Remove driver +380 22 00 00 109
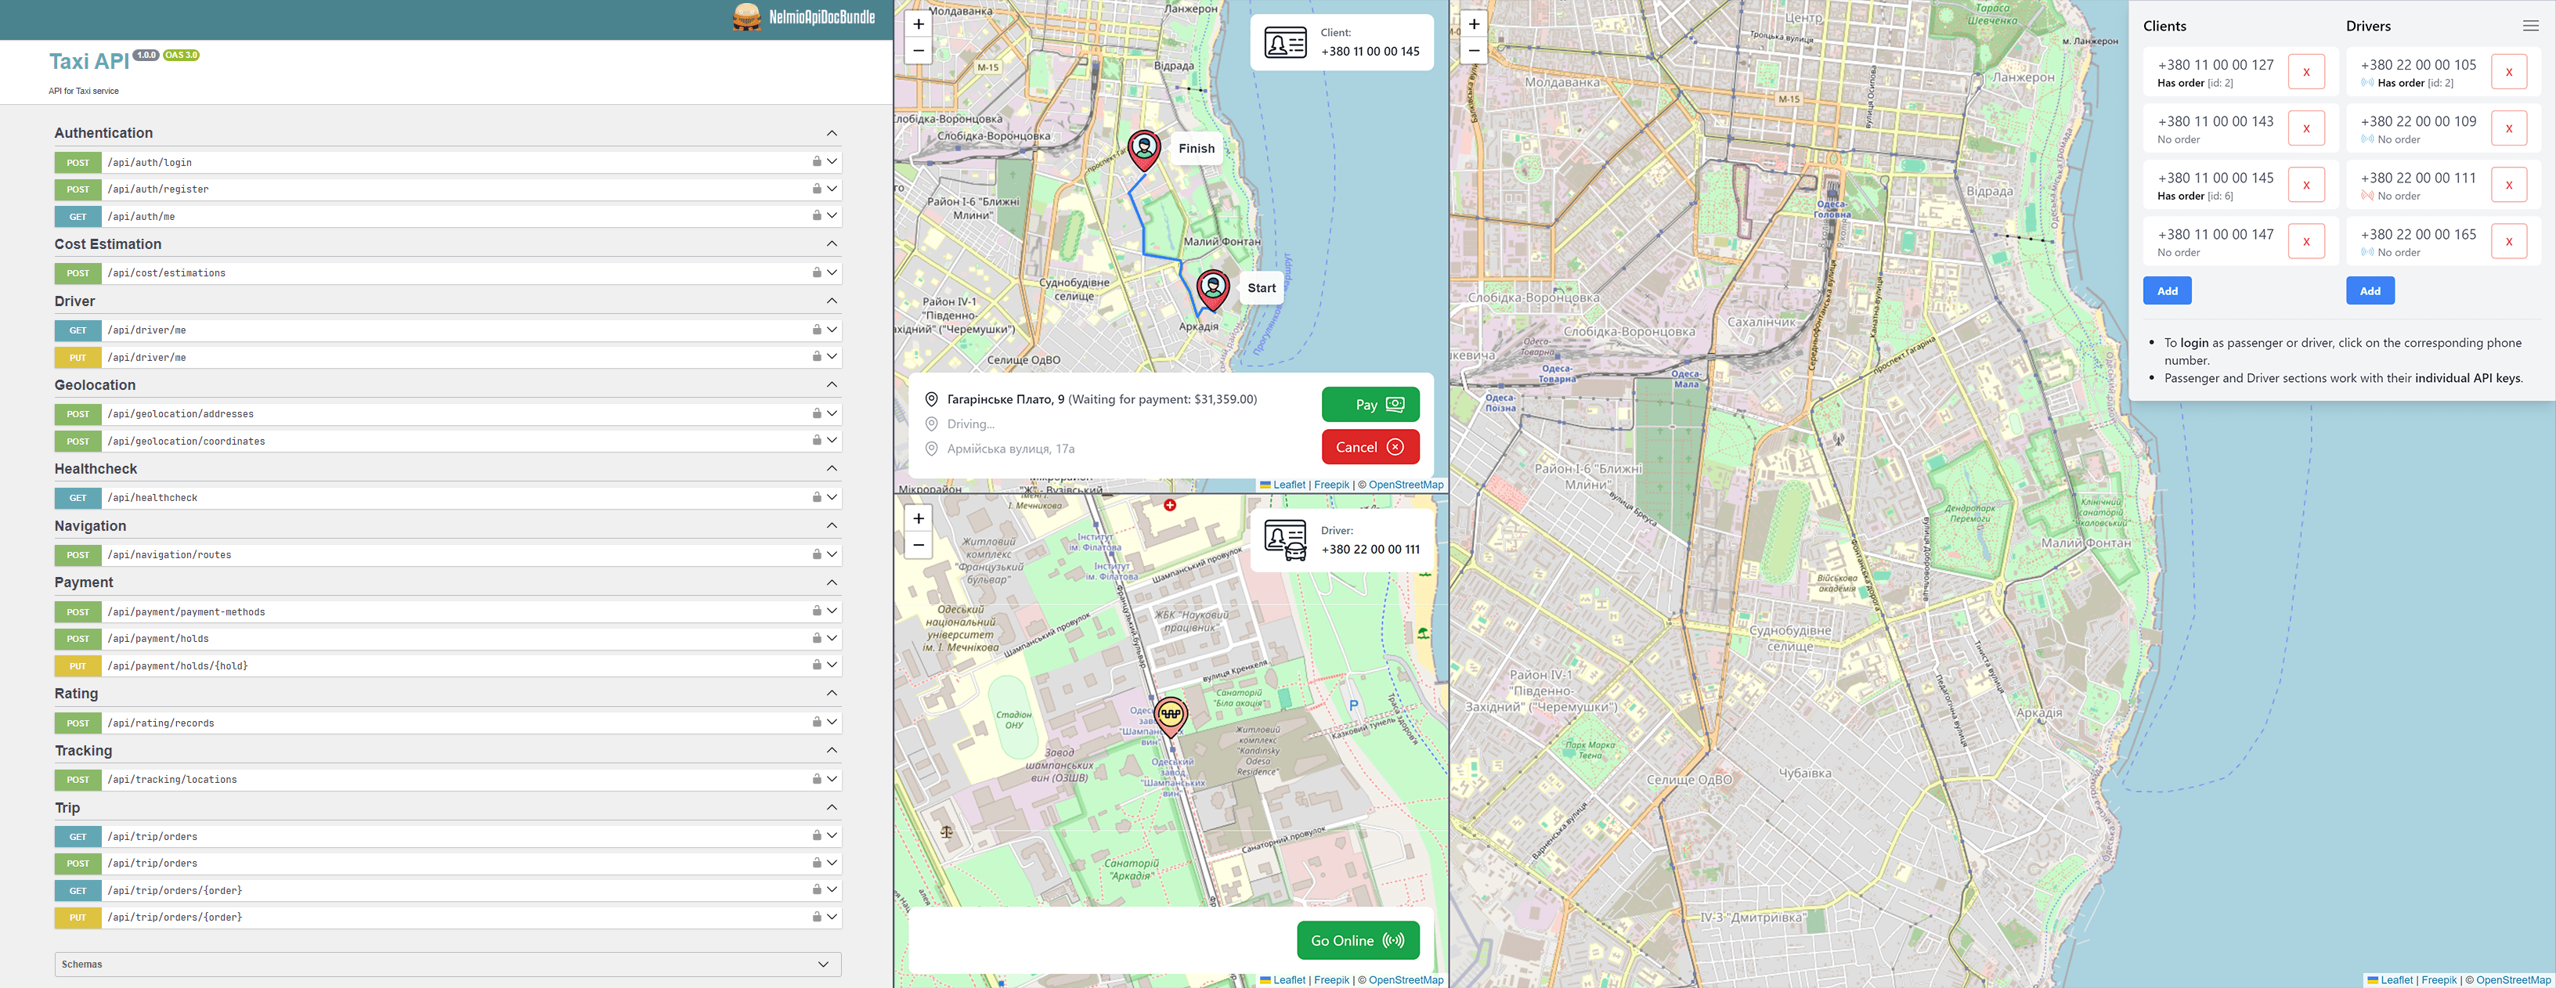The height and width of the screenshot is (988, 2556). tap(2508, 129)
